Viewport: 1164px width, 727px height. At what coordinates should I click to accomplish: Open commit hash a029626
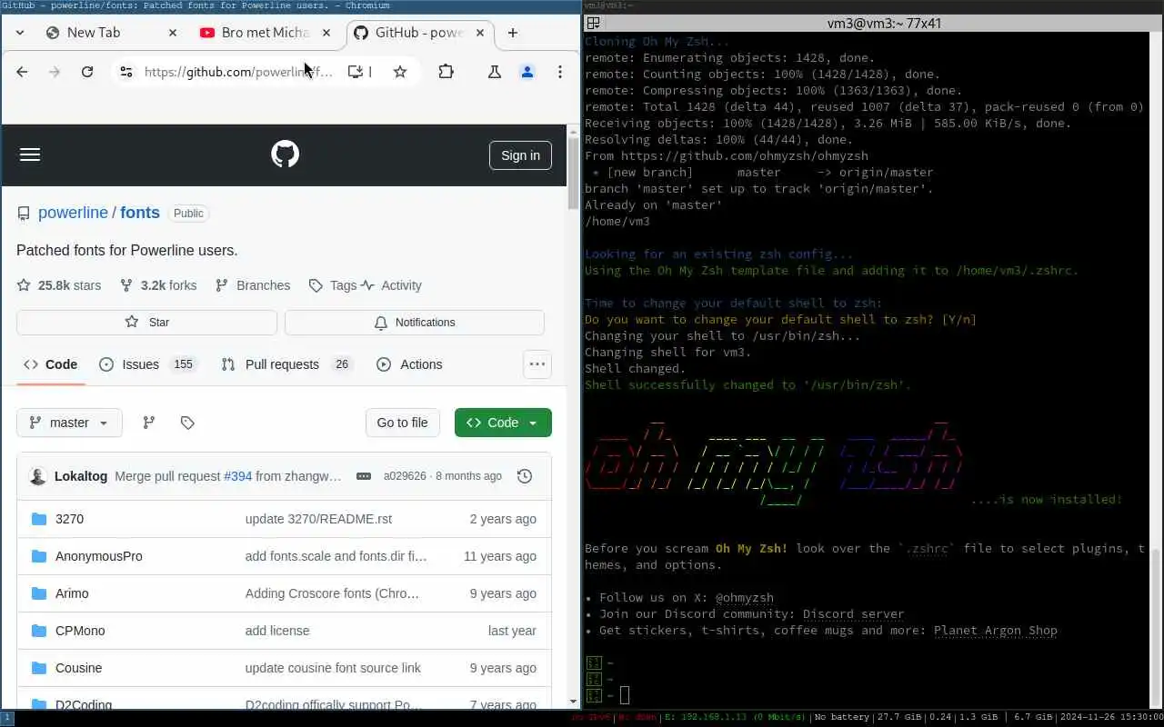click(x=405, y=476)
